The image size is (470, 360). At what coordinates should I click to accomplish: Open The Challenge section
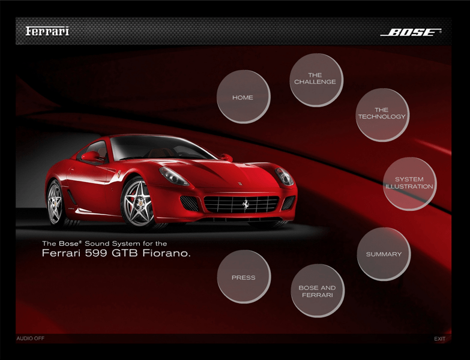[316, 80]
